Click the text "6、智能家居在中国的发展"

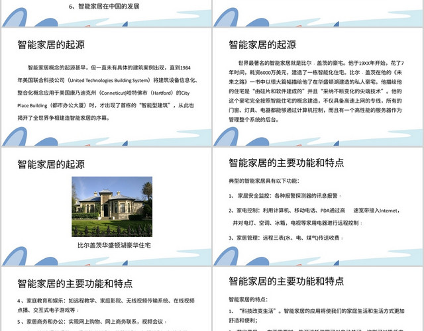click(x=104, y=6)
